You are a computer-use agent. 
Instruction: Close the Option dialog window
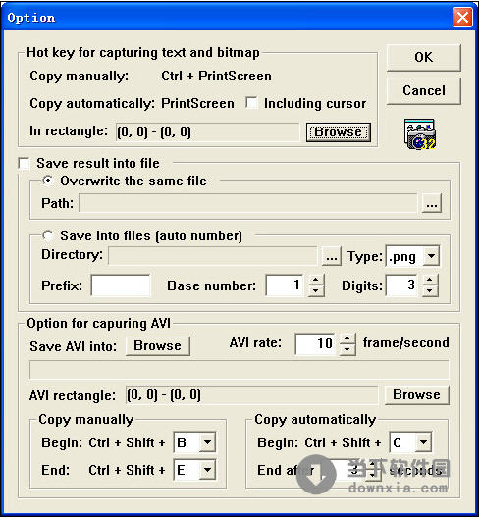click(462, 18)
